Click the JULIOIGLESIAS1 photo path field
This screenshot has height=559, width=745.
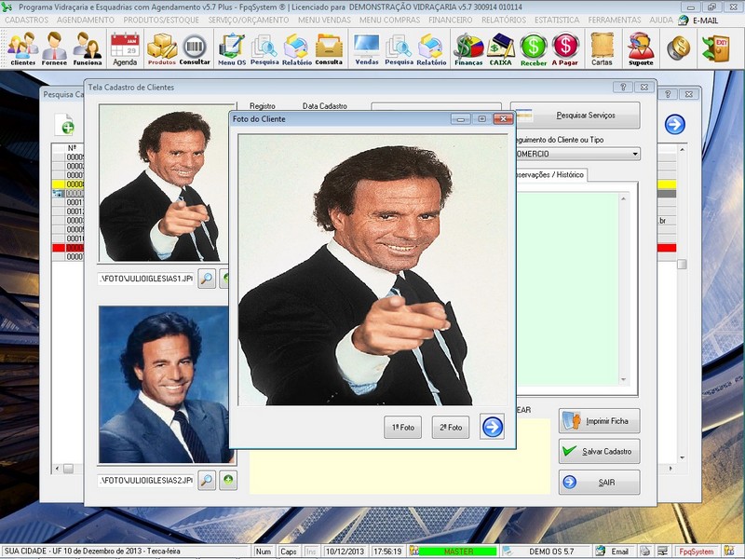click(x=146, y=279)
